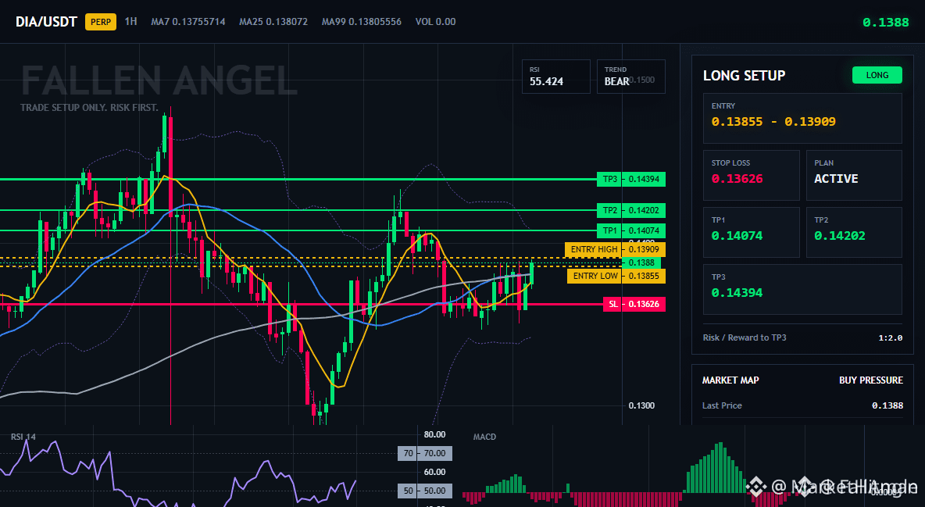Select the ENTRY 0.13855 - 0.13909 card
The image size is (925, 507).
click(802, 118)
